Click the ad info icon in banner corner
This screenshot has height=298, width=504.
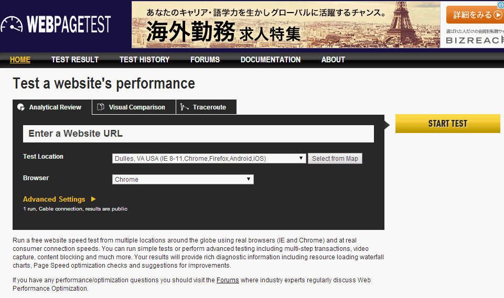(500, 5)
